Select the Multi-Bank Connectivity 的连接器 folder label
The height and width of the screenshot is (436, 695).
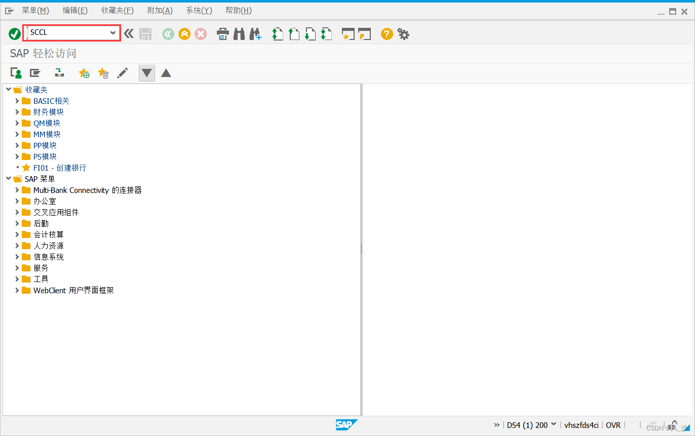coord(88,190)
